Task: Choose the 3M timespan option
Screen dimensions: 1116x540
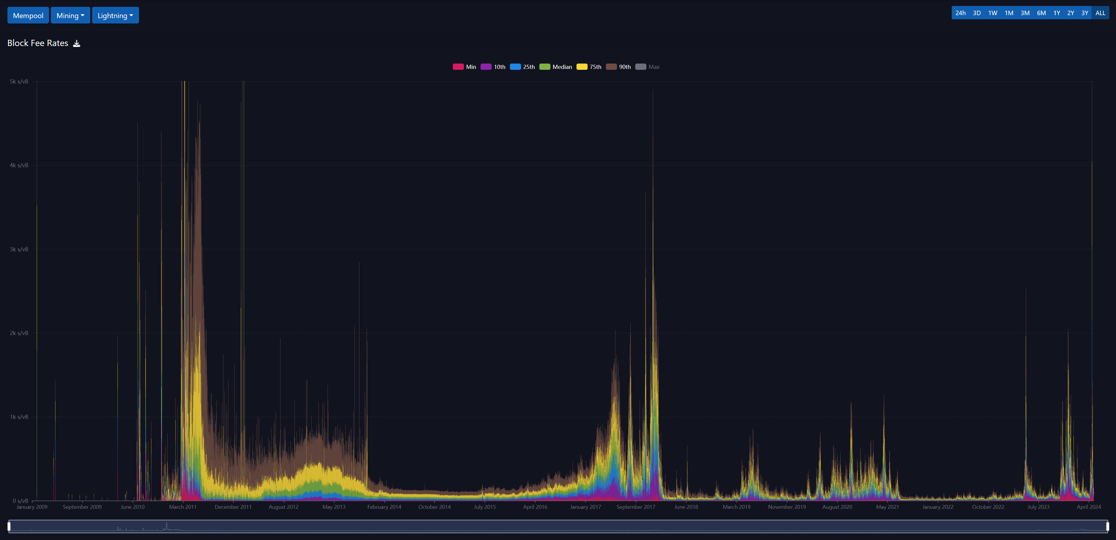Action: 1025,13
